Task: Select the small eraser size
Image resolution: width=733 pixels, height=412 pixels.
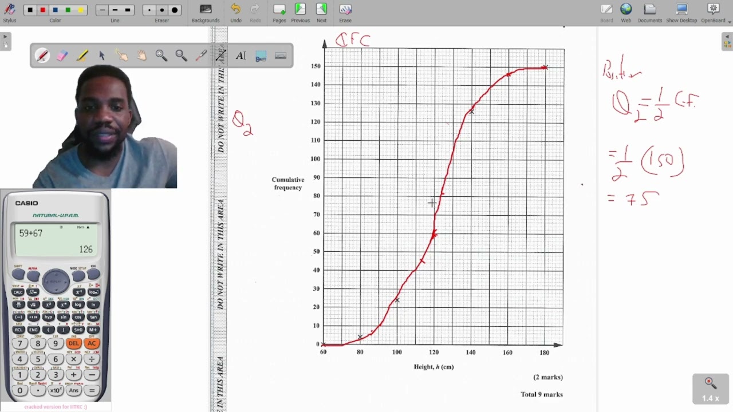Action: tap(149, 10)
